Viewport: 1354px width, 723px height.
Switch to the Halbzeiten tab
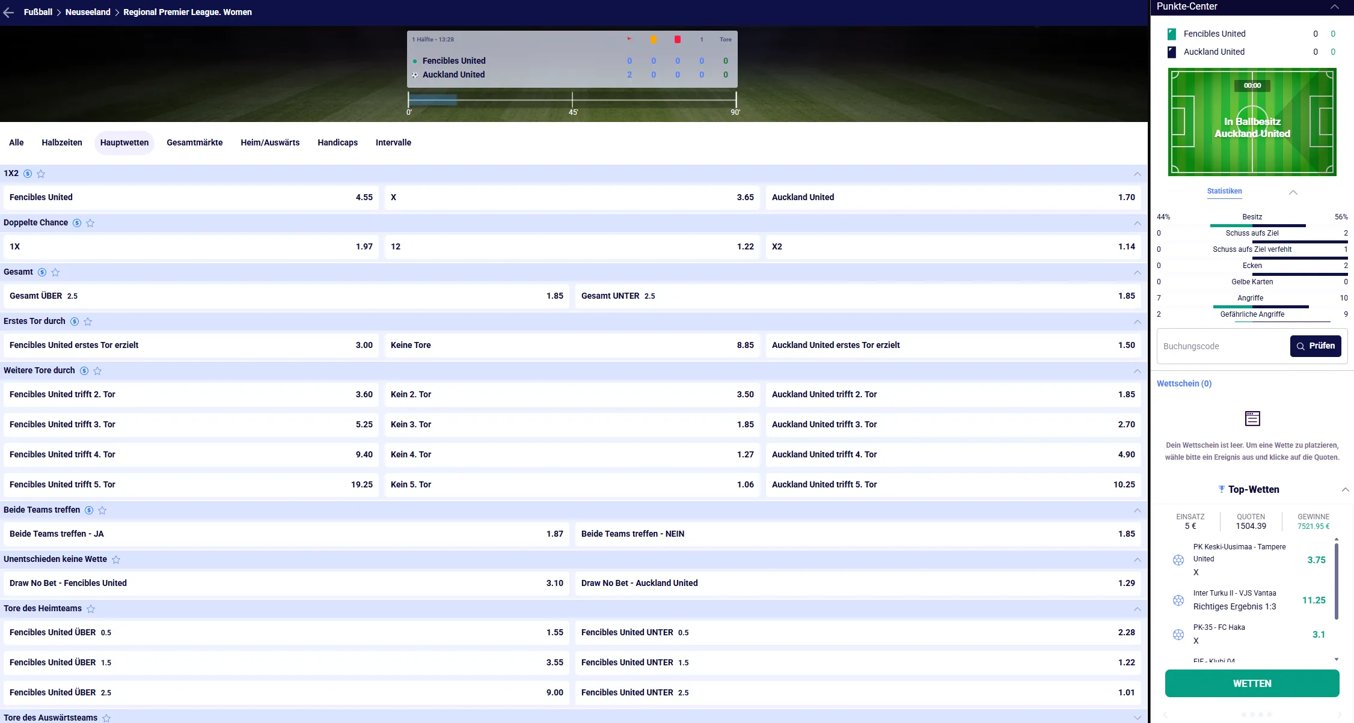click(62, 143)
